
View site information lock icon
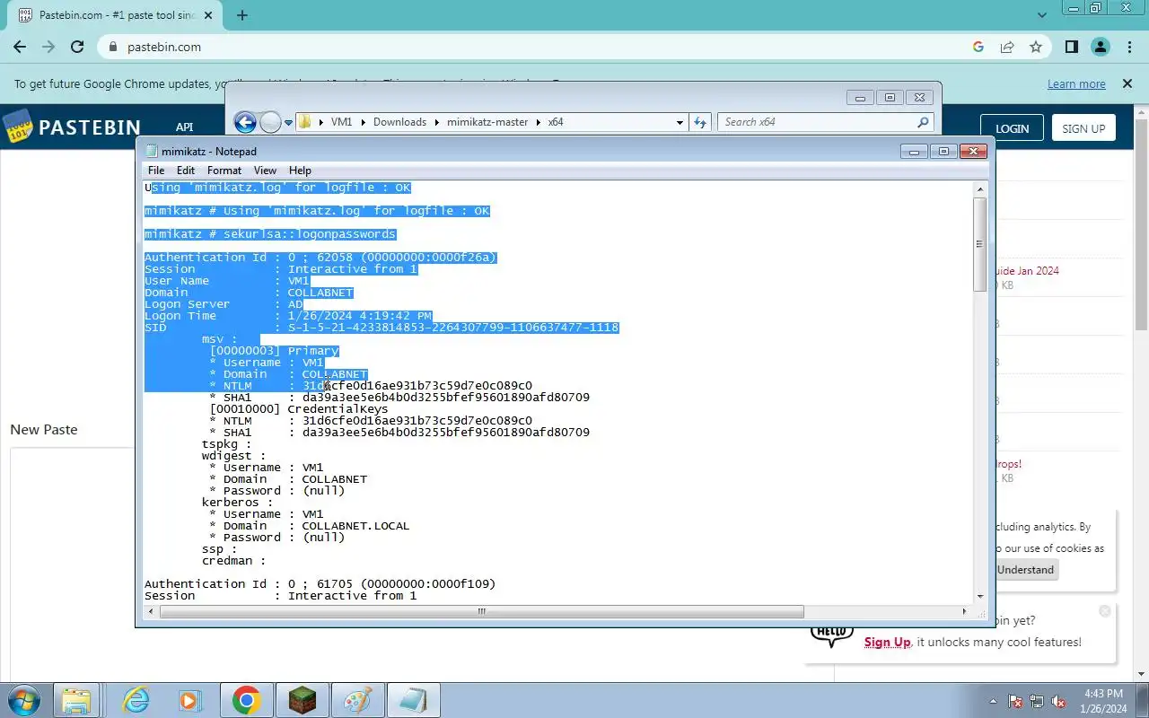coord(113,47)
